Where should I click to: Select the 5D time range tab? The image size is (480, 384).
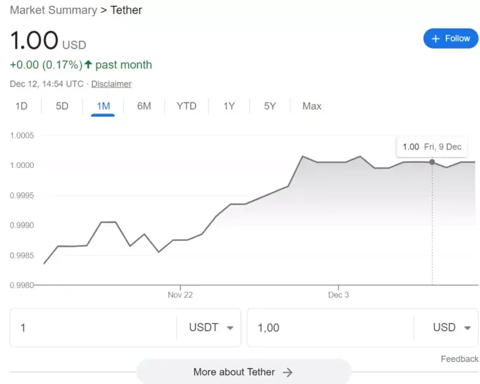[x=62, y=106]
